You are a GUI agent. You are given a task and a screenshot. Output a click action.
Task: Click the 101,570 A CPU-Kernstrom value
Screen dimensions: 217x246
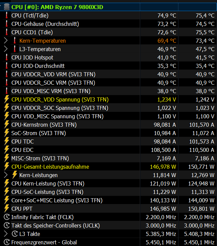(x=202, y=125)
